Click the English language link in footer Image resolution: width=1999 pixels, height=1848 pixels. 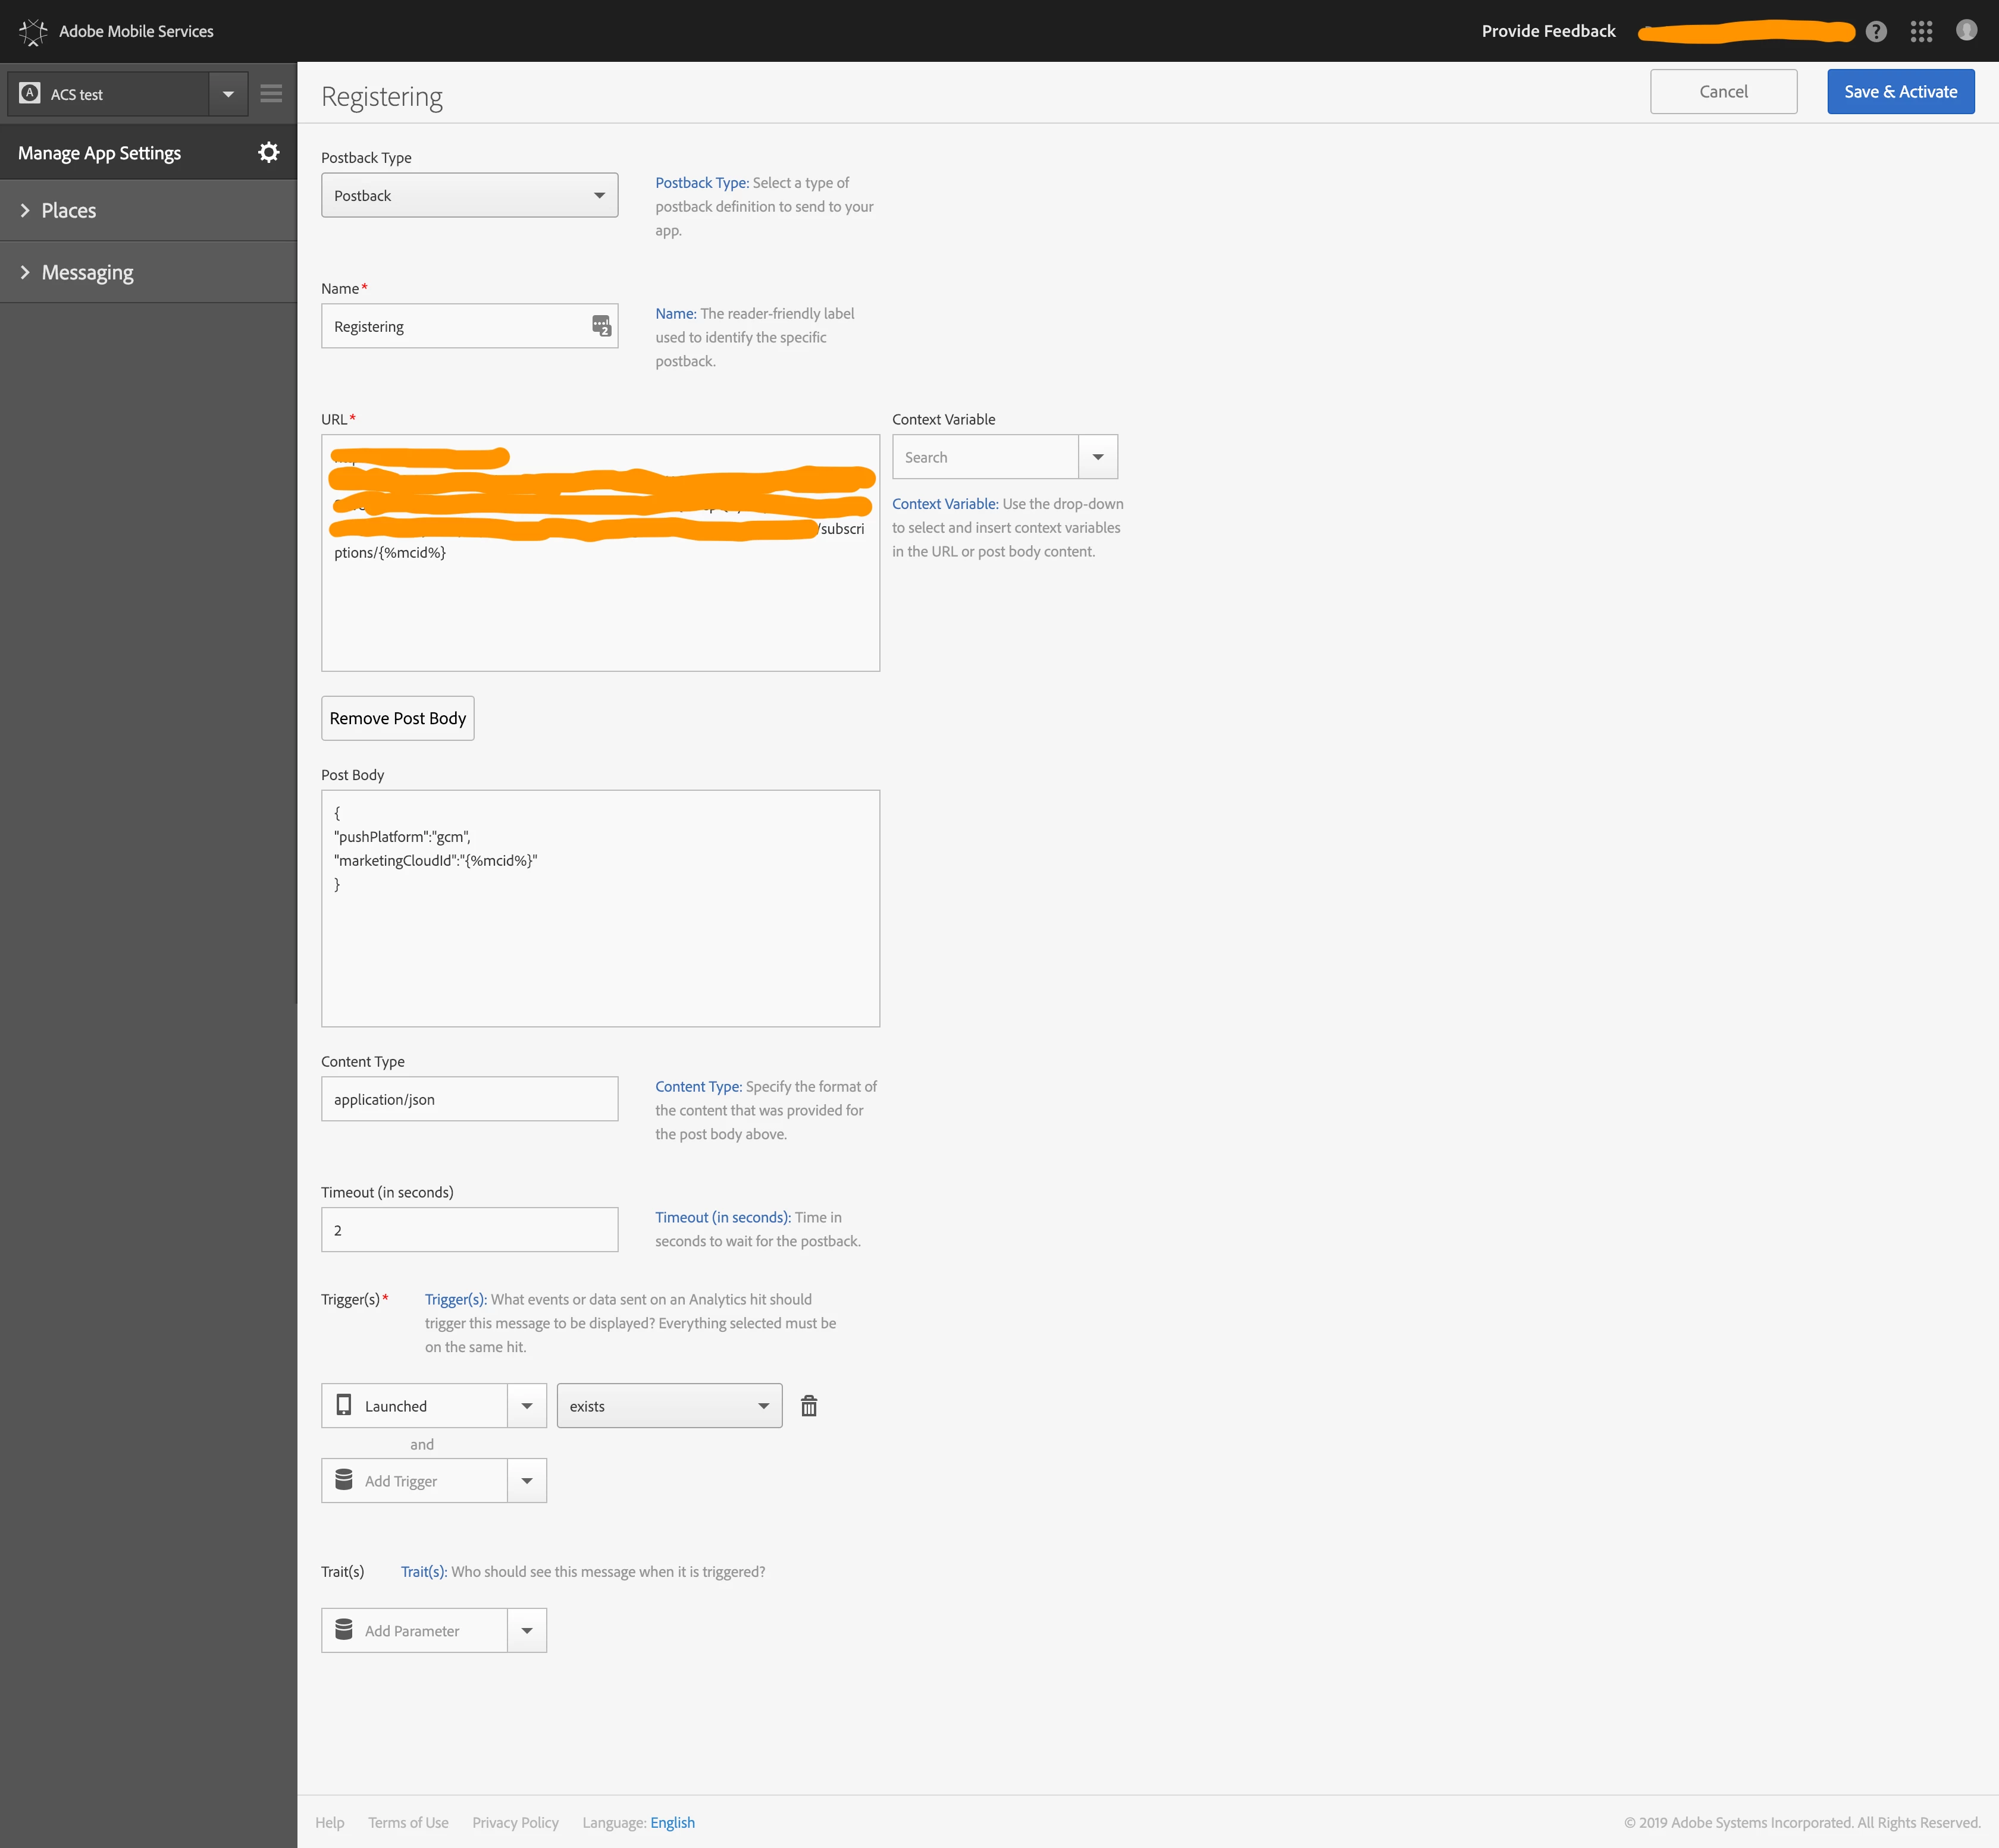pyautogui.click(x=672, y=1822)
